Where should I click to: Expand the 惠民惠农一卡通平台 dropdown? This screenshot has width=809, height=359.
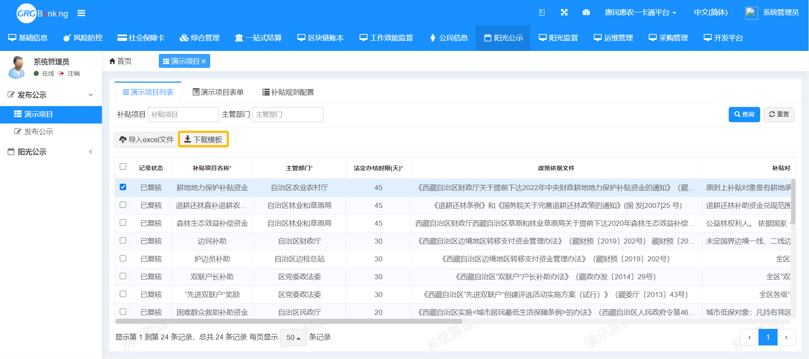tap(640, 12)
